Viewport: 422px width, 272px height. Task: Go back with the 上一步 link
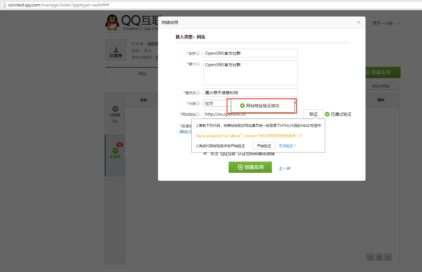click(285, 168)
